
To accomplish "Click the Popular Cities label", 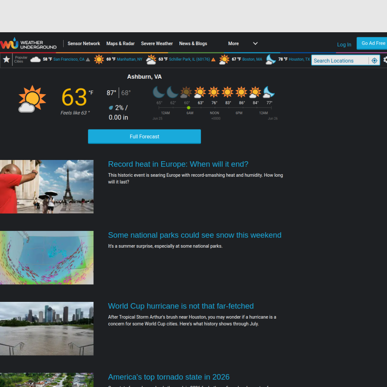I will [21, 59].
